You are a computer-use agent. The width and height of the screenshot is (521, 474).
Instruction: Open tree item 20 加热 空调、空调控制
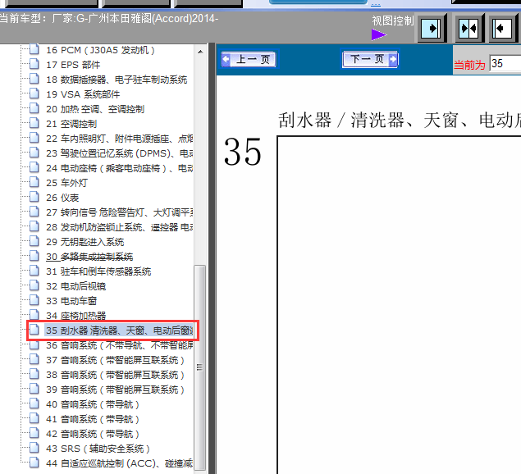tap(95, 109)
